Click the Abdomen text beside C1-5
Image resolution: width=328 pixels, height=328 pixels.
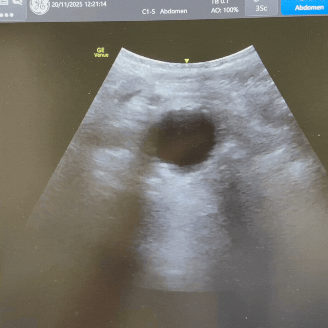(174, 11)
